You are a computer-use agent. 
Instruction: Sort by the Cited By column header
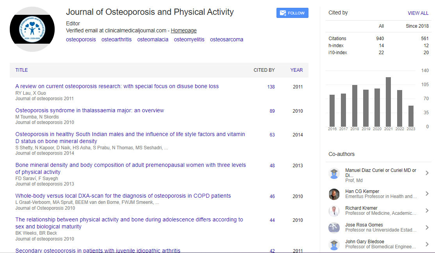[x=264, y=70]
